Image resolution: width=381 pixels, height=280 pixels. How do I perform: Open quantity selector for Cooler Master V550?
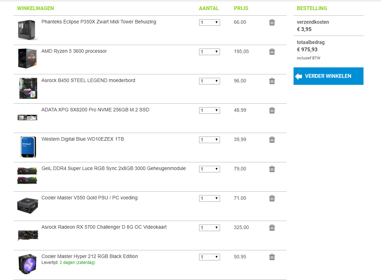pyautogui.click(x=210, y=199)
